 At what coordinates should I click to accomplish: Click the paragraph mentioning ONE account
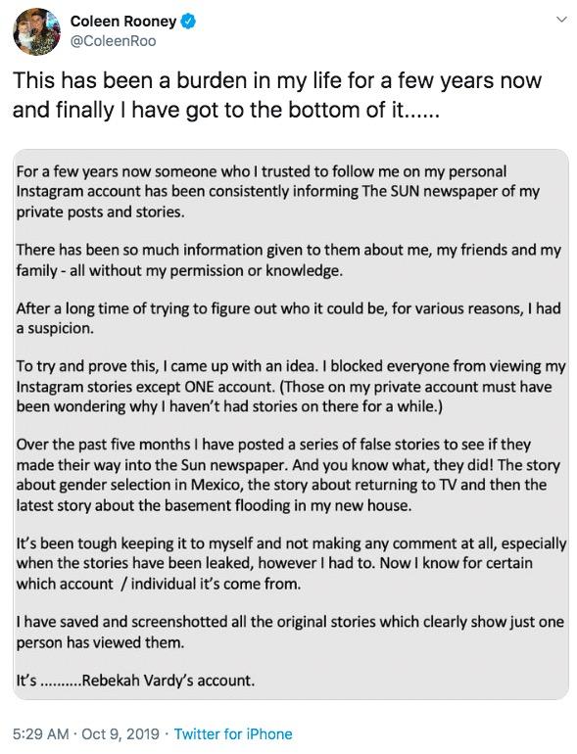tap(291, 387)
